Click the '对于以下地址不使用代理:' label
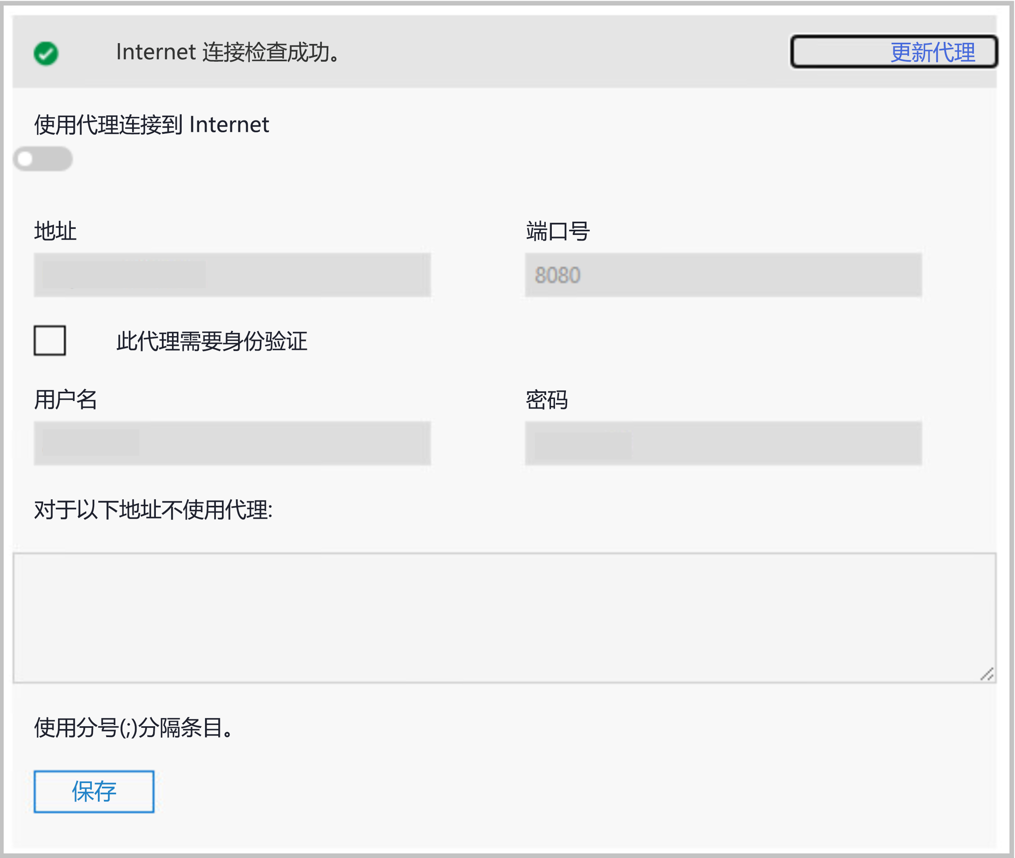This screenshot has width=1015, height=858. pos(153,510)
